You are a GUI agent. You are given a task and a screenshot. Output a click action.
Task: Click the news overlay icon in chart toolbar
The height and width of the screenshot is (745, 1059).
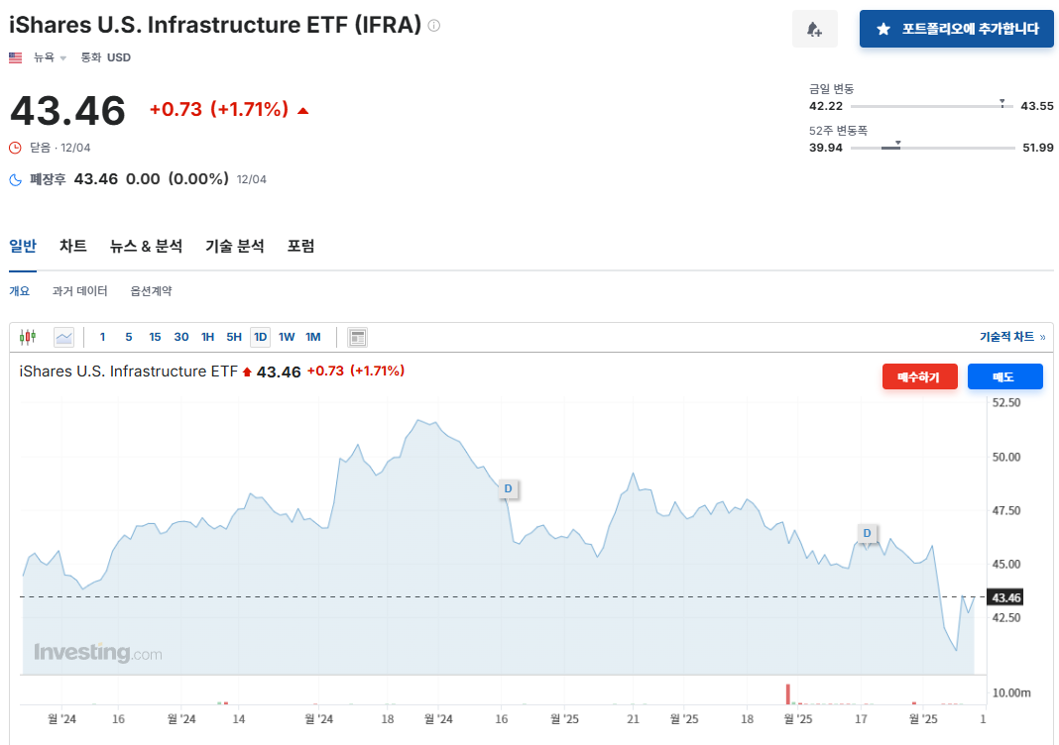pos(357,337)
